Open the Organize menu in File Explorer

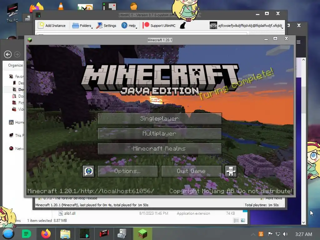coord(16,65)
